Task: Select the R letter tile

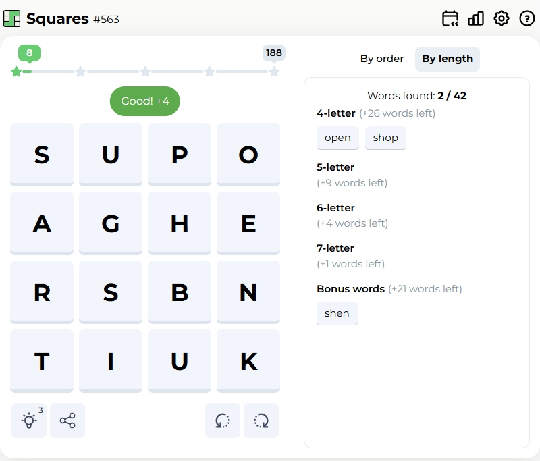Action: coord(42,292)
